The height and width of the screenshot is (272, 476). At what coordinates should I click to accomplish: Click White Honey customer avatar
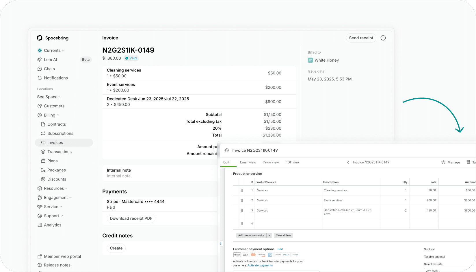click(310, 60)
